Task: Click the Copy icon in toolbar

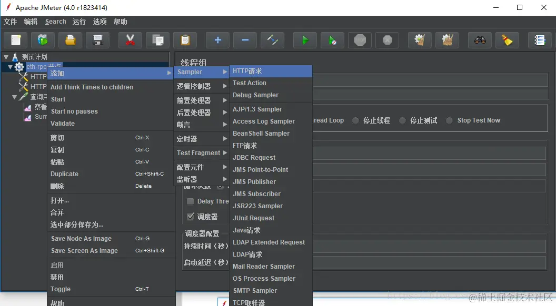Action: (x=158, y=40)
